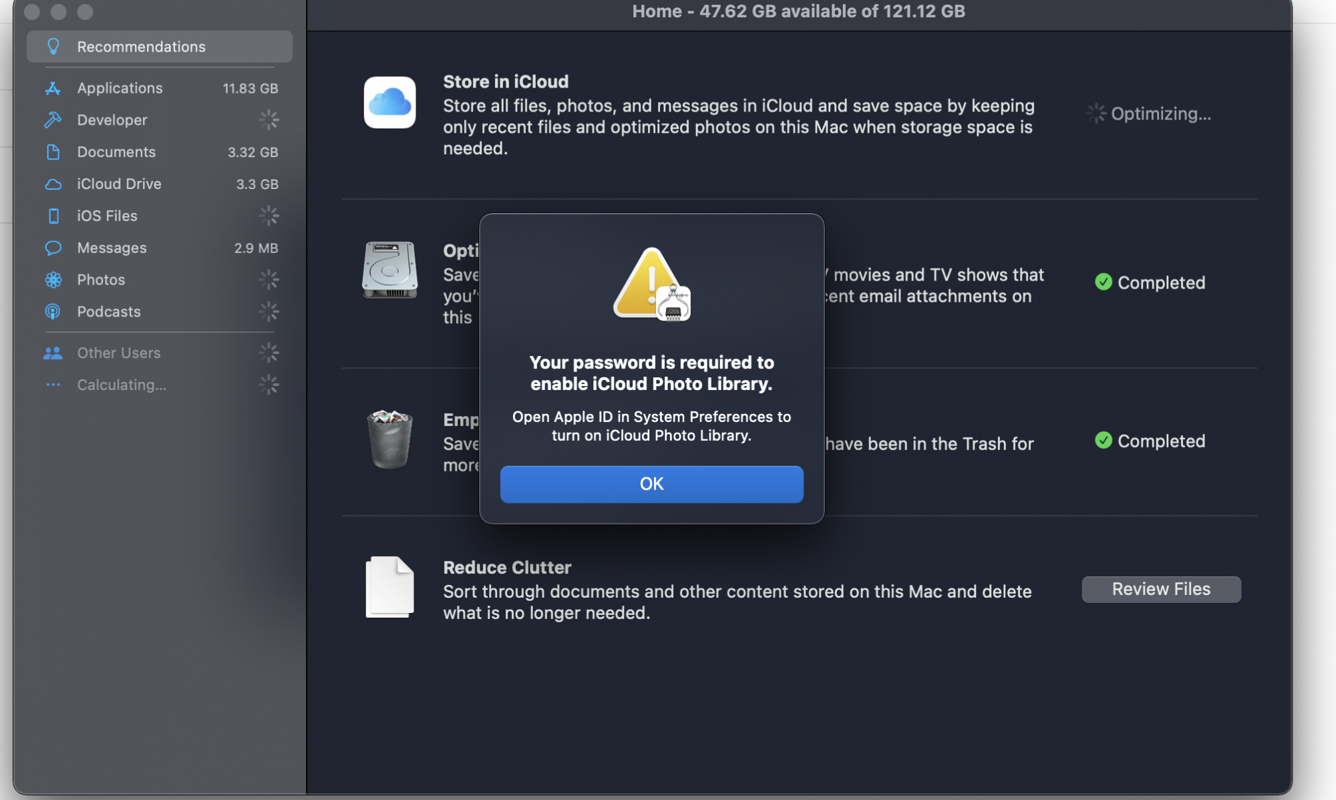Click the Reduce Clutter document icon
The width and height of the screenshot is (1336, 800).
click(x=389, y=587)
